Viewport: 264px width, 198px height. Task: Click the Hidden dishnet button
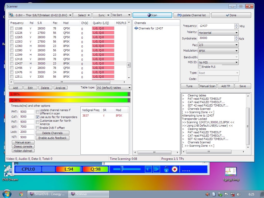(x=23, y=151)
